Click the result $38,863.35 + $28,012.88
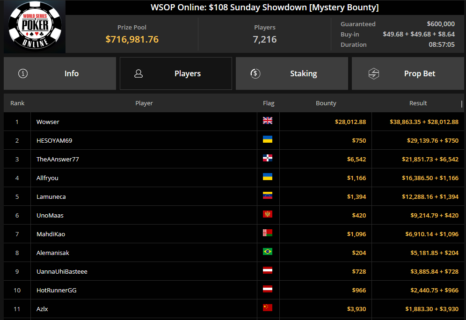This screenshot has height=320, width=466. click(424, 122)
